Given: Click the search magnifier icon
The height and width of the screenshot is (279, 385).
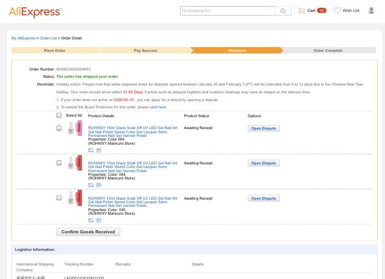Looking at the screenshot, I should pos(283,11).
